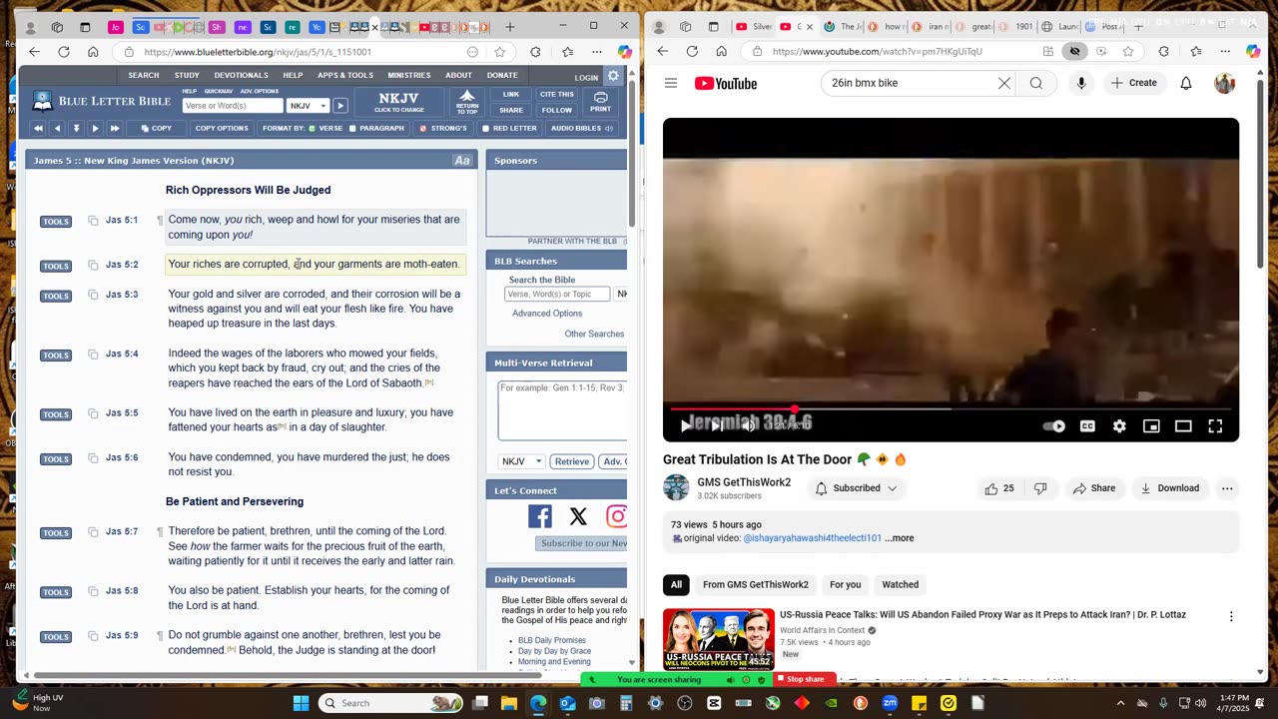Toggle Verse format checkbox

point(313,128)
